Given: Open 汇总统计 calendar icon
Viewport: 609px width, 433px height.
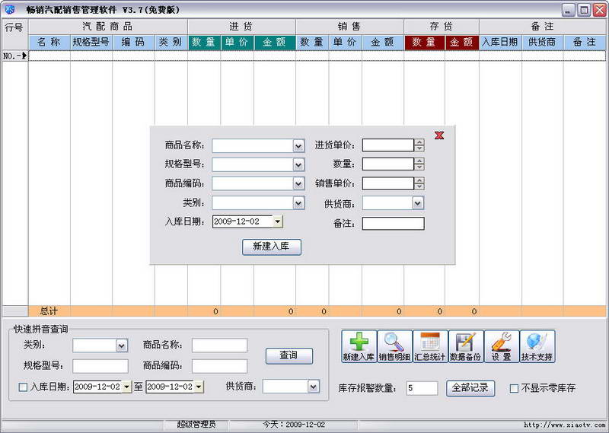Looking at the screenshot, I should pyautogui.click(x=430, y=346).
